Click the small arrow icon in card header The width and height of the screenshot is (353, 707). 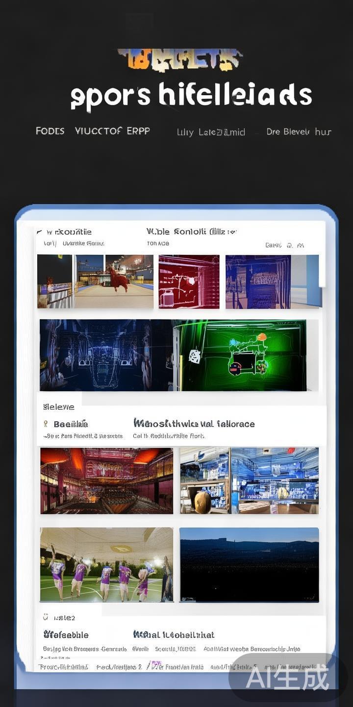[x=39, y=232]
